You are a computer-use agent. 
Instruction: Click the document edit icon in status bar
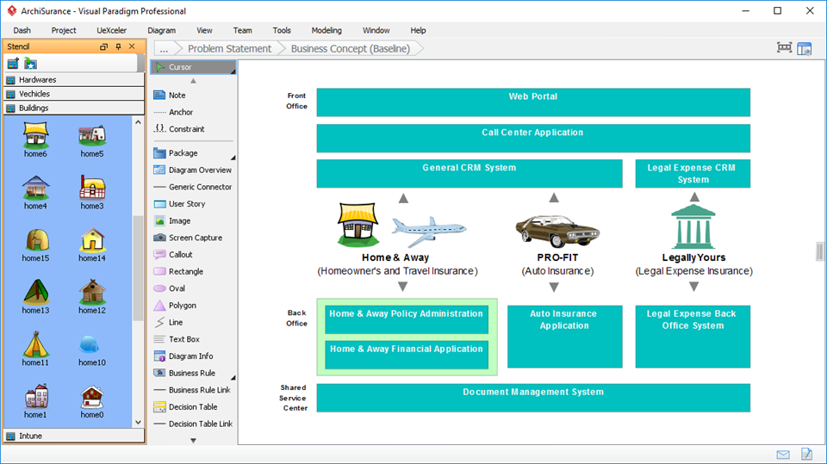point(806,454)
